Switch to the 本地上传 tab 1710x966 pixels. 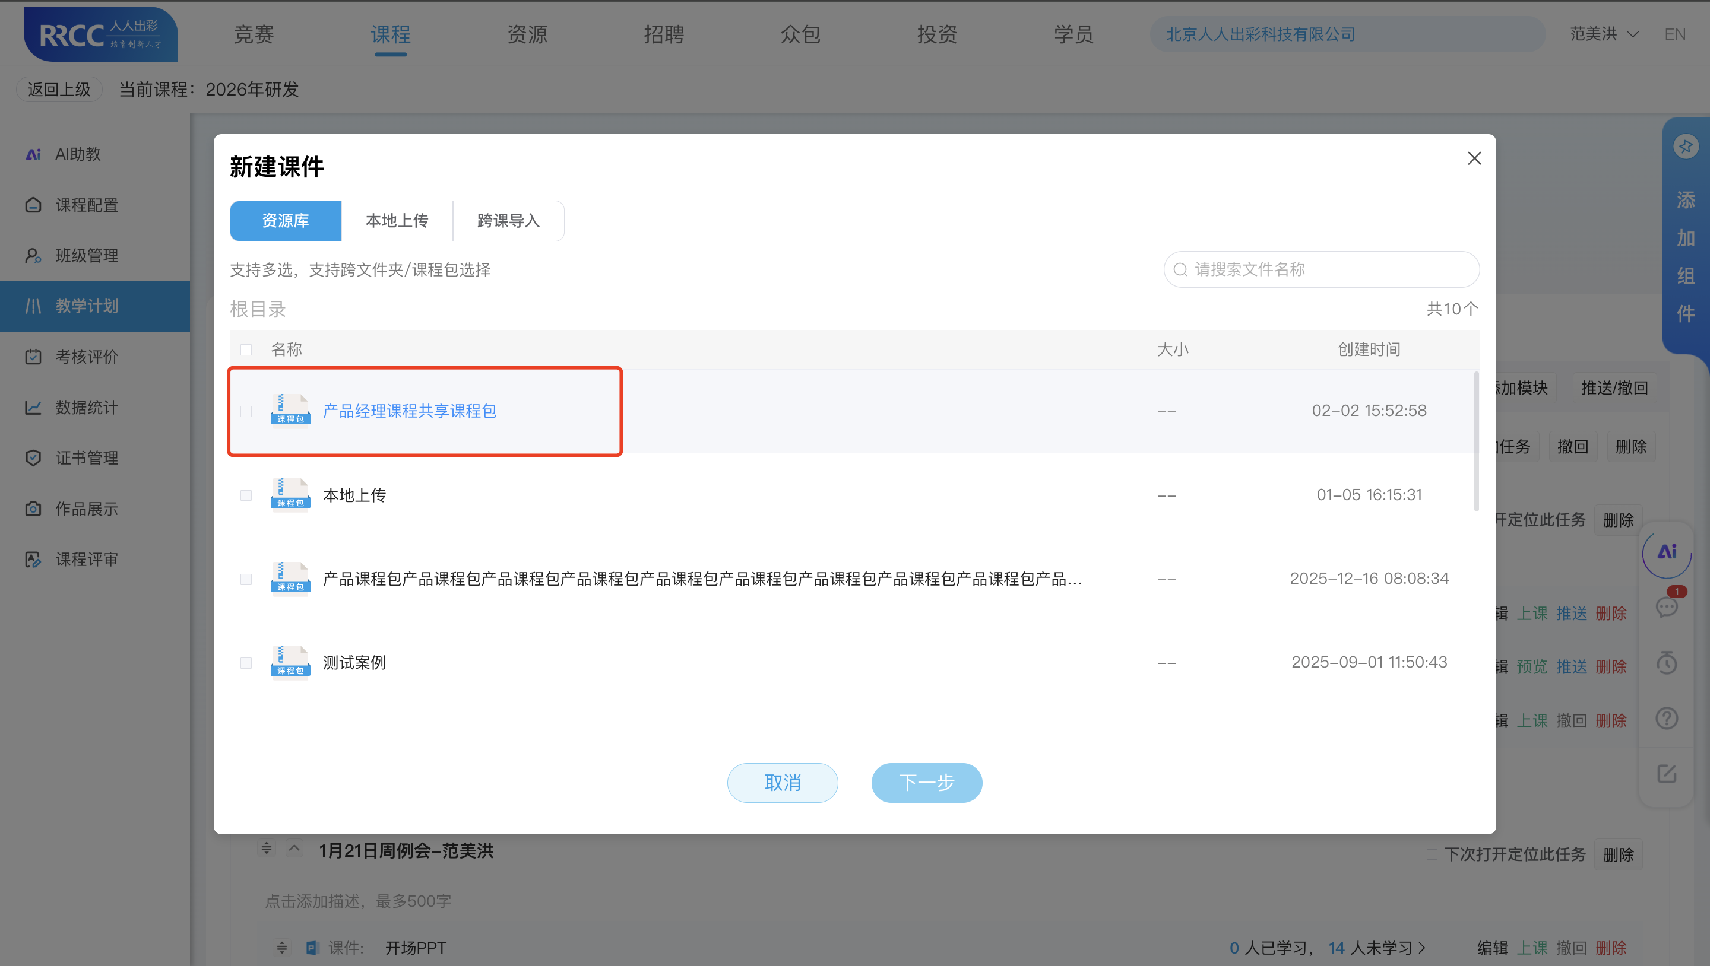click(x=397, y=221)
